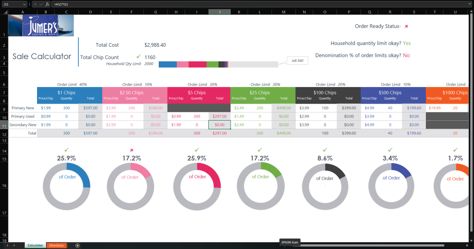Select column J header
The image size is (474, 249).
click(219, 12)
